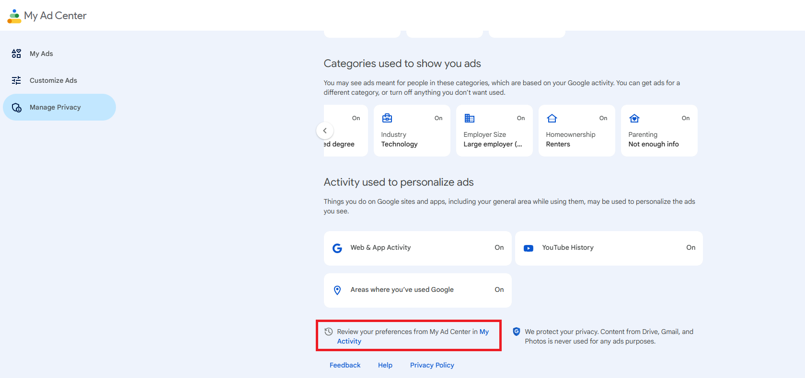Image resolution: width=805 pixels, height=378 pixels.
Task: Click the Industry briefcase icon
Action: pos(387,118)
